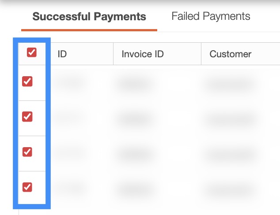Click the Invoice ID column header

point(143,54)
